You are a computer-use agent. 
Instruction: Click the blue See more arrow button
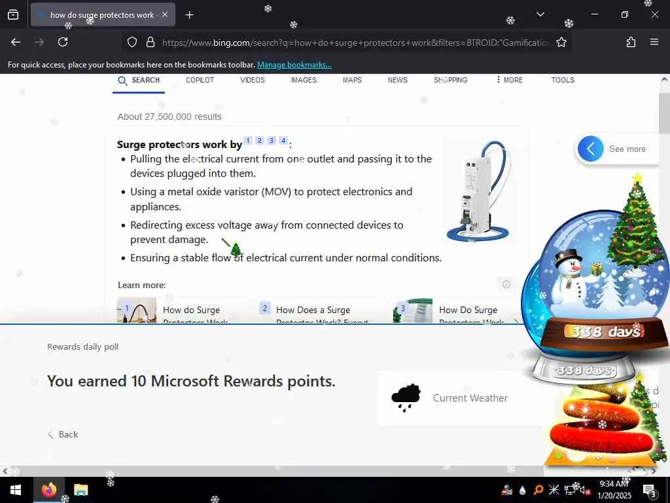point(590,149)
